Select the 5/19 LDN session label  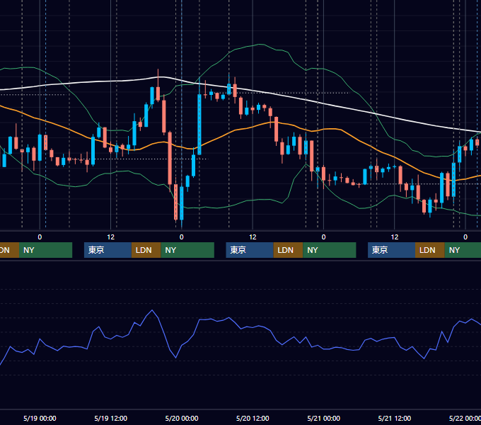tap(146, 250)
